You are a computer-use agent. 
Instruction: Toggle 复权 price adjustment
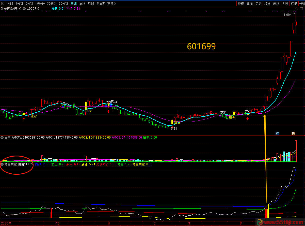(241, 4)
